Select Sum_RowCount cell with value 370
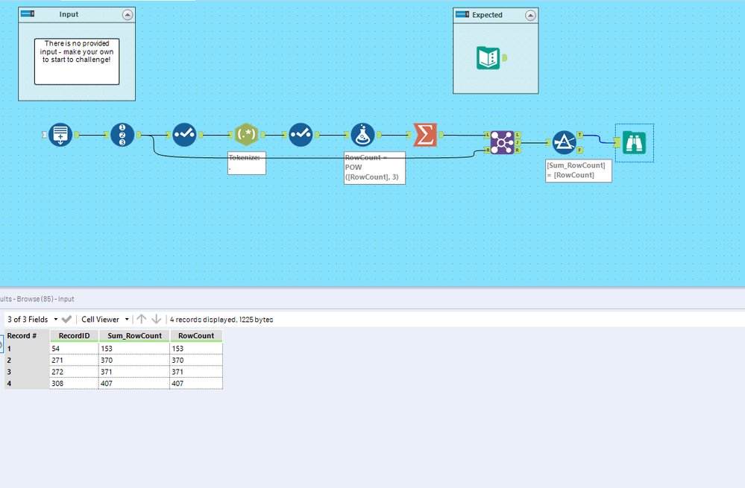Image resolution: width=745 pixels, height=488 pixels. (x=134, y=361)
